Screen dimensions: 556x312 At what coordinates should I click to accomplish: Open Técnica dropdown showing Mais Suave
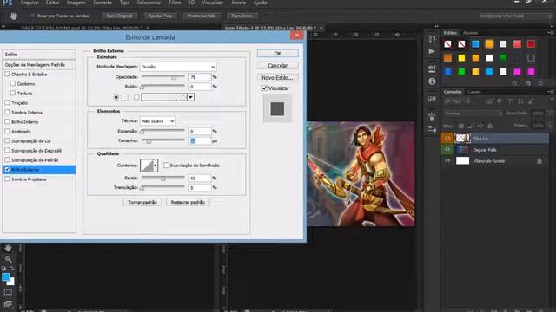click(157, 121)
